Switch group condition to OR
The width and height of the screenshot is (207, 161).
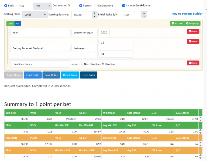coord(18,24)
